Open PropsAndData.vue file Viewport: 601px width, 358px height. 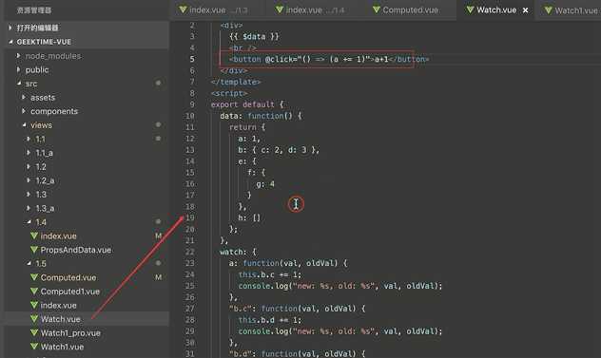click(76, 250)
